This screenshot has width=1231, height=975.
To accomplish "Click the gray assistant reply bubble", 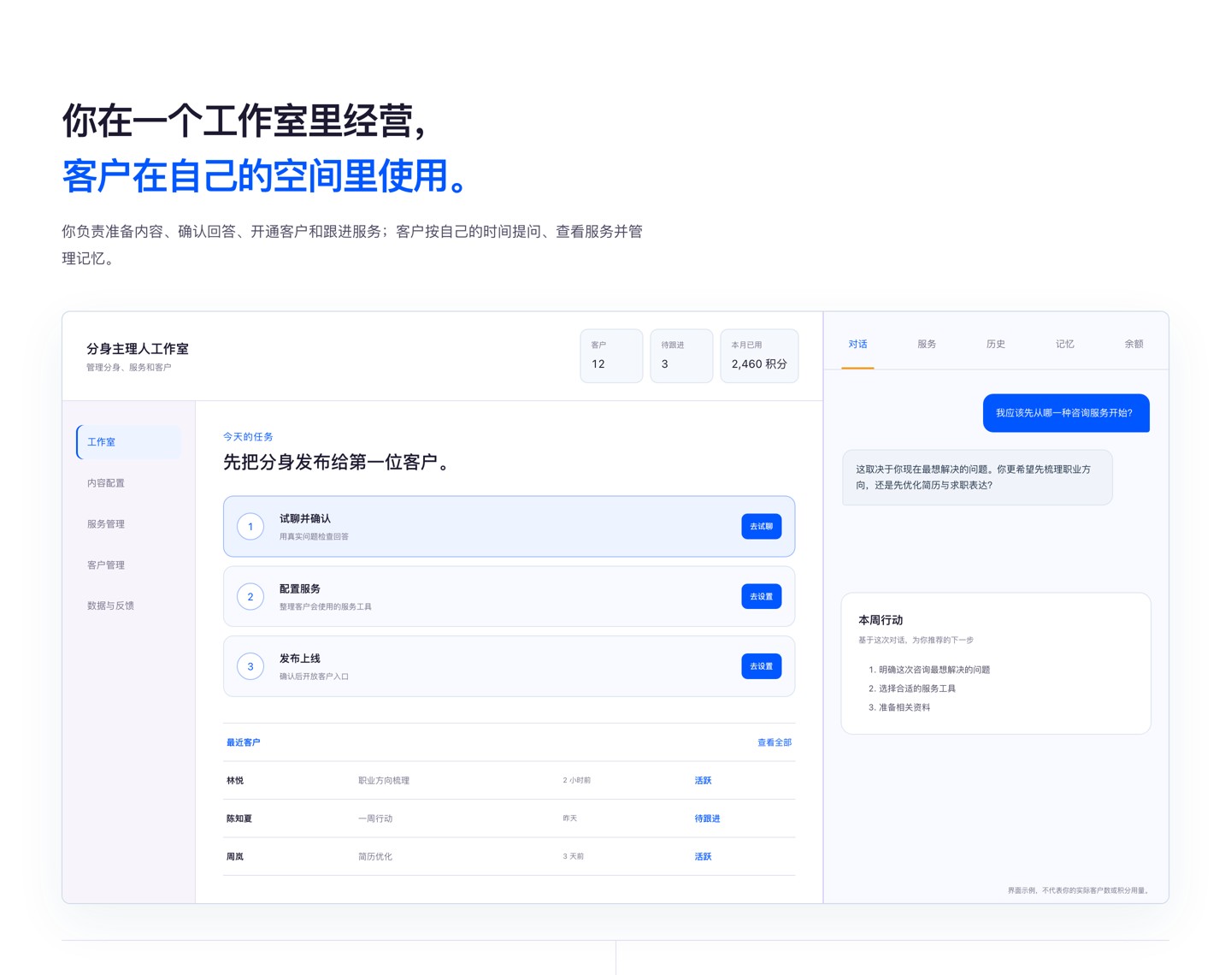I will point(977,477).
